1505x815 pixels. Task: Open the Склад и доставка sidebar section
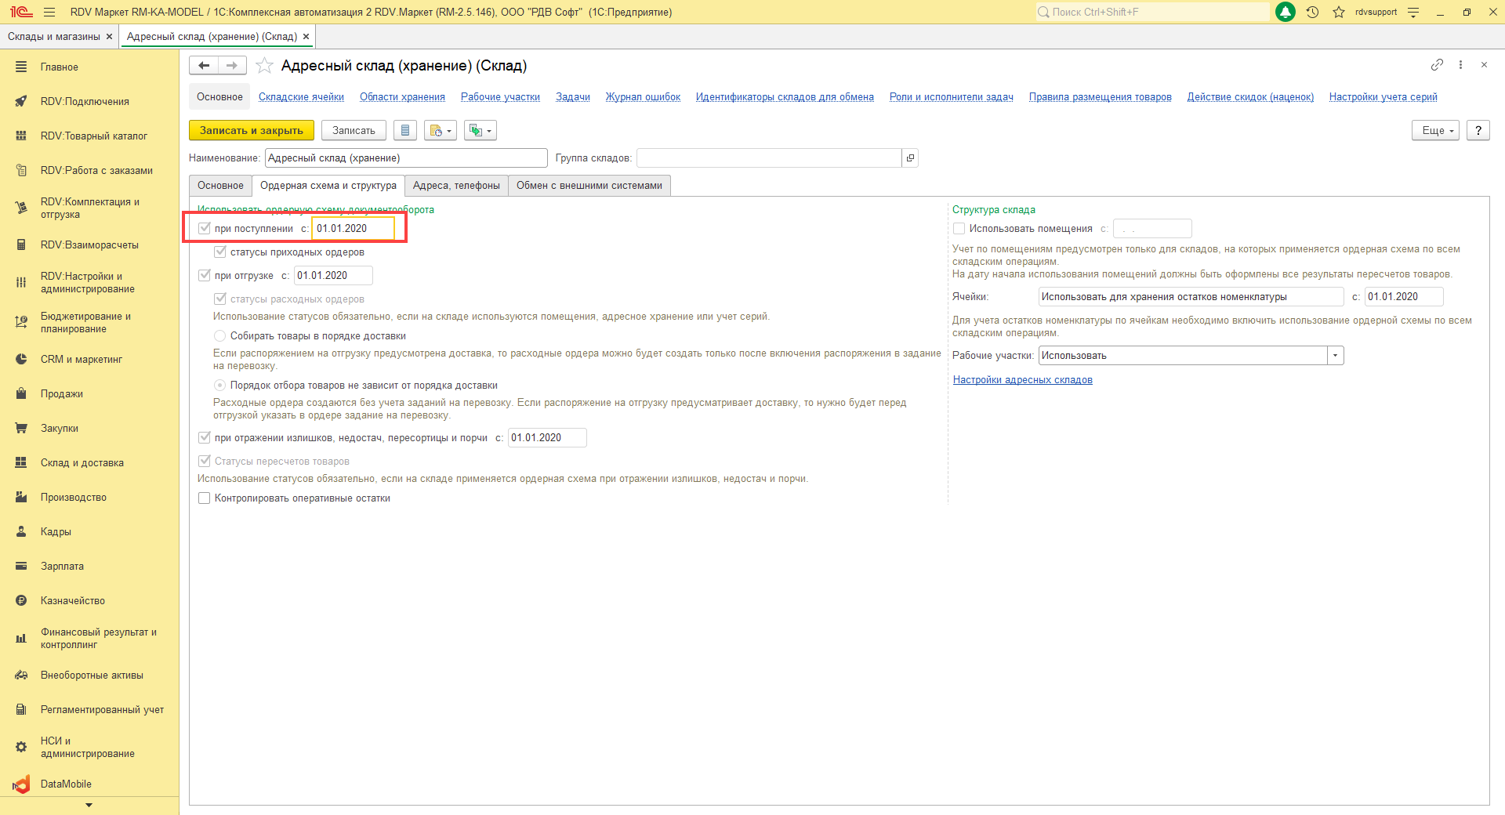pyautogui.click(x=82, y=463)
